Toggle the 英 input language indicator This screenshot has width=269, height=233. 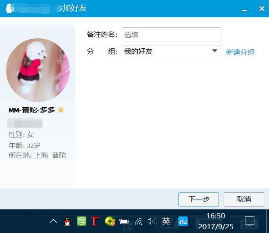coord(166,221)
